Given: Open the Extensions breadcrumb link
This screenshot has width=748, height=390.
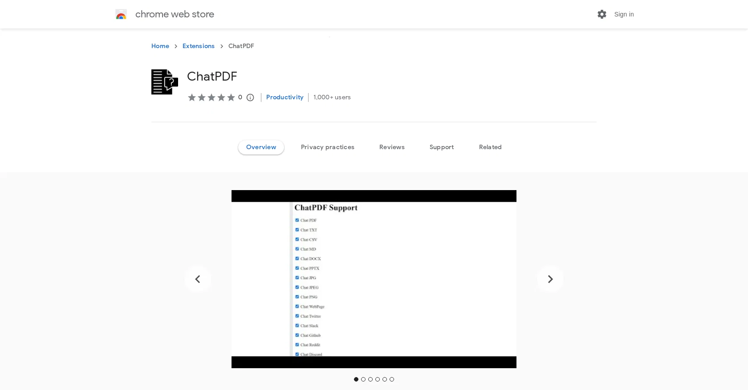Looking at the screenshot, I should (x=199, y=46).
